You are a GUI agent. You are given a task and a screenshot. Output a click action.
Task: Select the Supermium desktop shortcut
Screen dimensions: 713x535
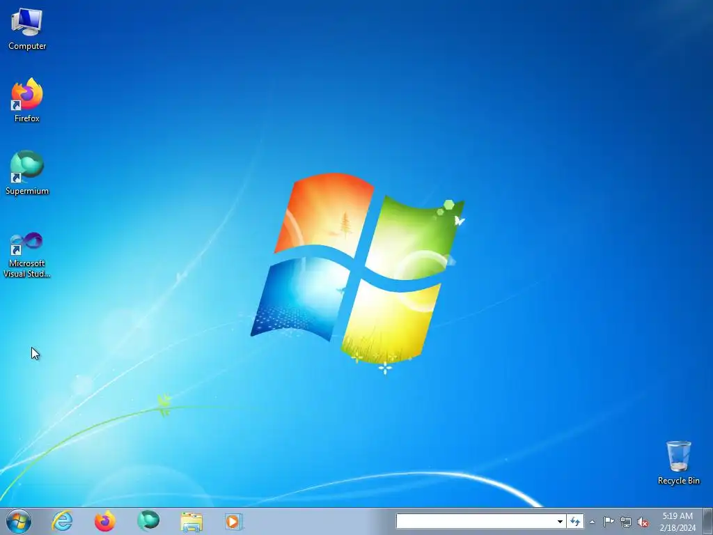point(27,173)
